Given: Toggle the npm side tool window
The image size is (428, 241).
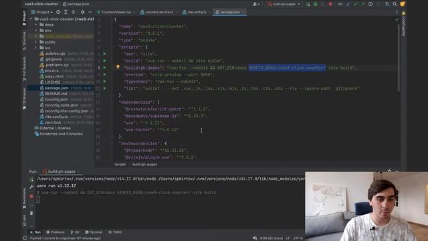Looking at the screenshot, I should tap(24, 220).
